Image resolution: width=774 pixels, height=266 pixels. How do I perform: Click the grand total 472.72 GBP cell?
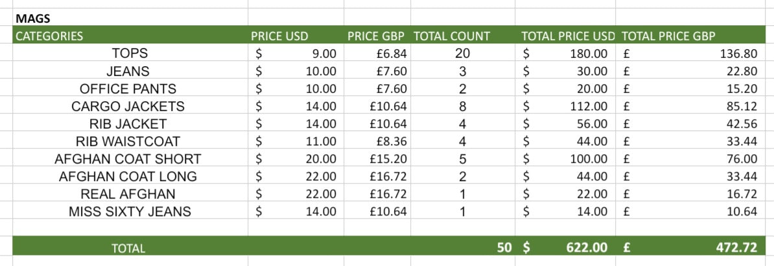pos(690,247)
